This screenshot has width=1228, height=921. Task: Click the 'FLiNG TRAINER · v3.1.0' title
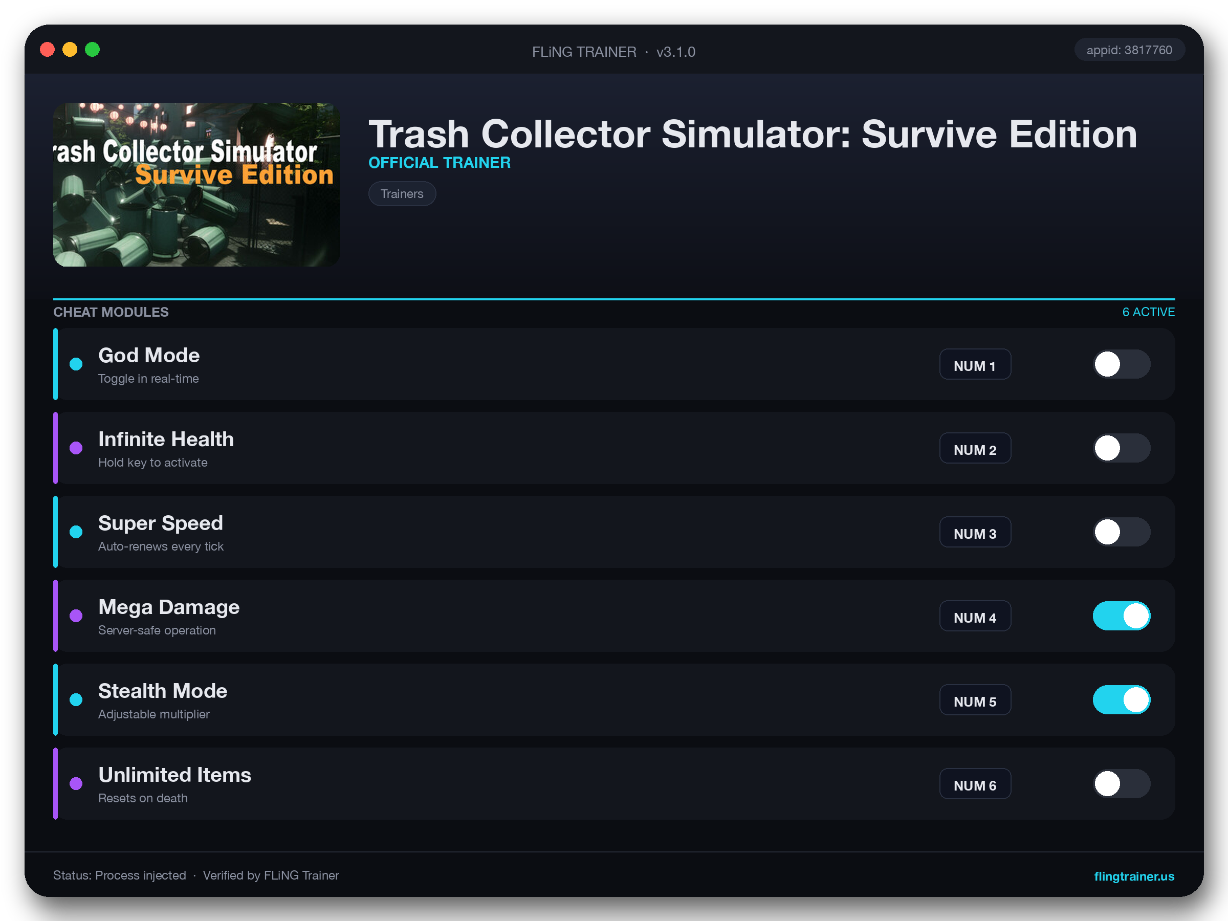pos(613,52)
